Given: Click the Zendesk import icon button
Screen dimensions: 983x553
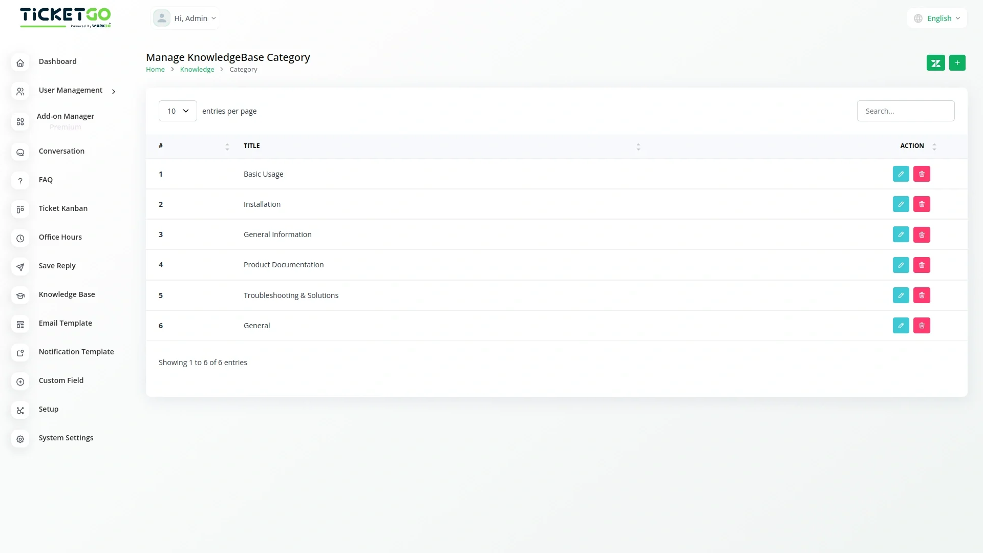Looking at the screenshot, I should [935, 63].
